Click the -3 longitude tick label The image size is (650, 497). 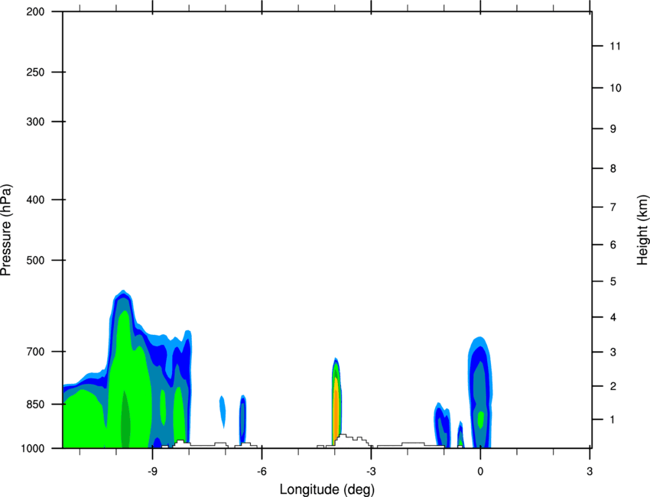click(x=371, y=471)
